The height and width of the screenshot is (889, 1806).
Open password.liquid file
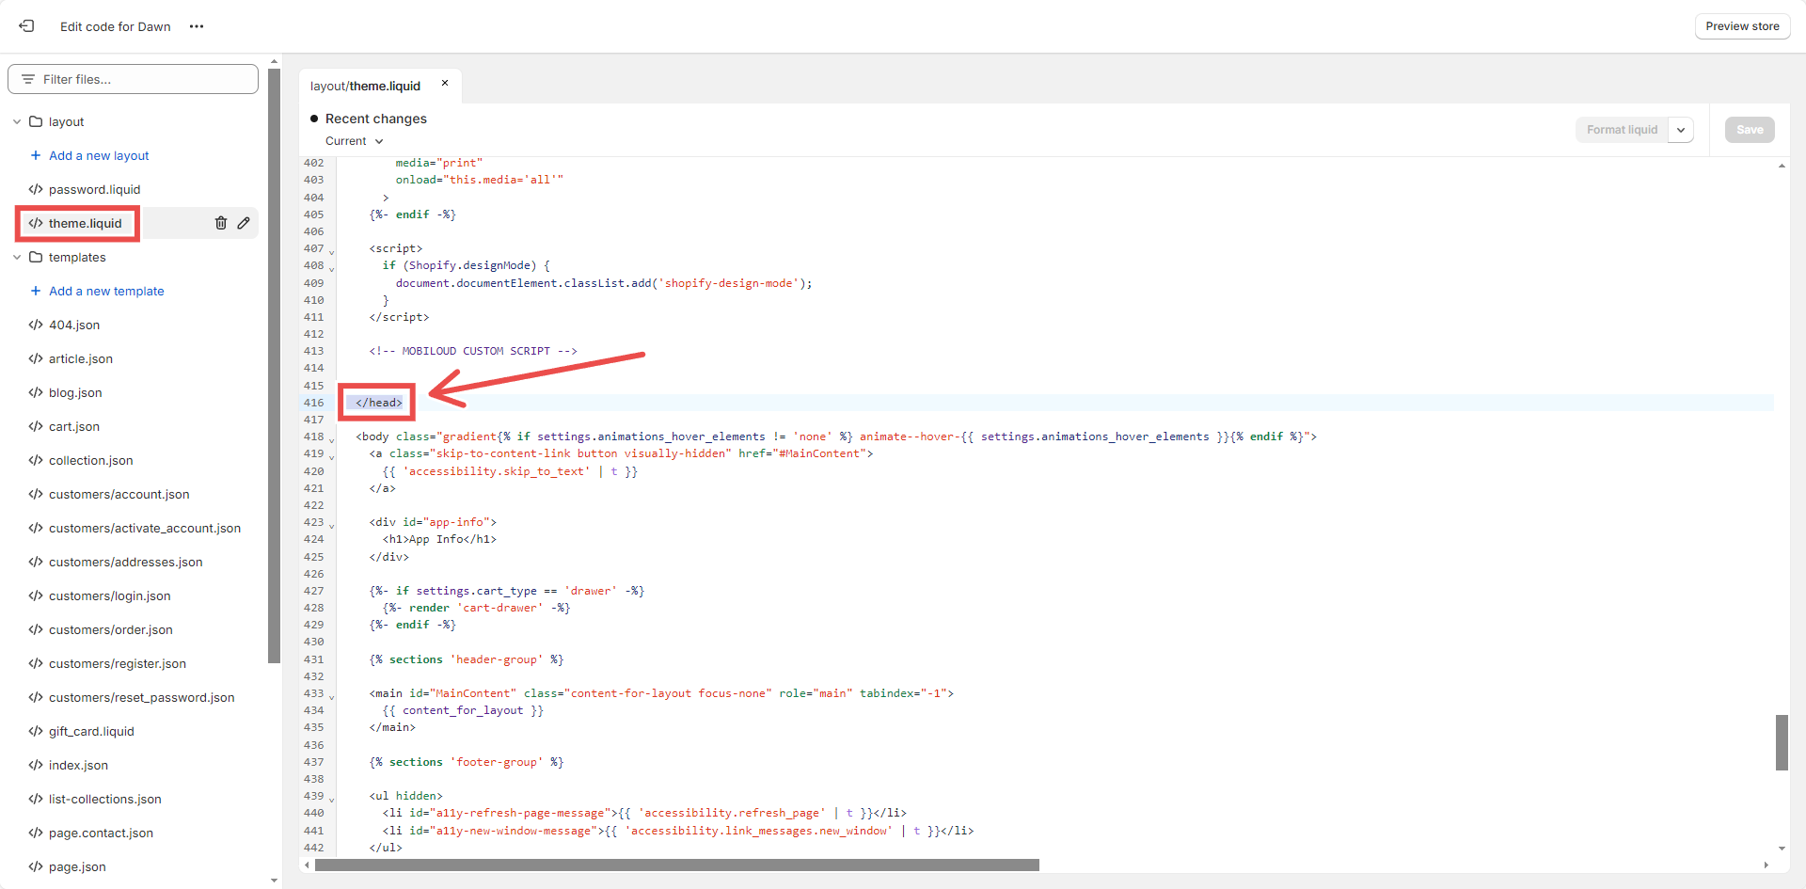[x=94, y=189]
